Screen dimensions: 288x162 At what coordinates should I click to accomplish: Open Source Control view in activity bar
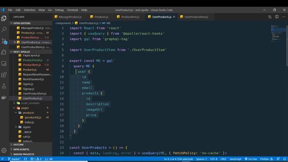(4, 41)
